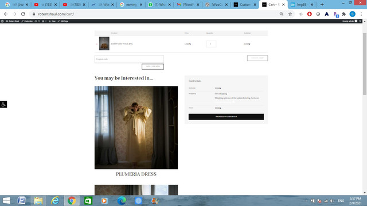Click the dark blue A extension icon

click(x=326, y=14)
